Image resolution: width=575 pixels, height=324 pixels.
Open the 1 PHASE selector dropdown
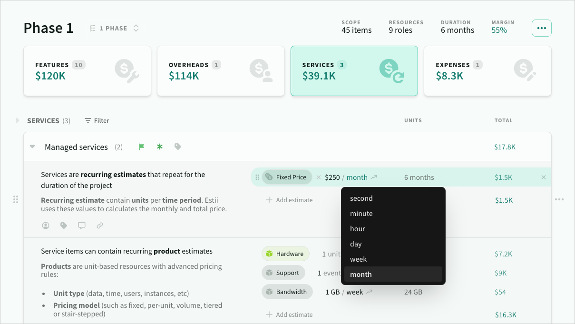(115, 28)
